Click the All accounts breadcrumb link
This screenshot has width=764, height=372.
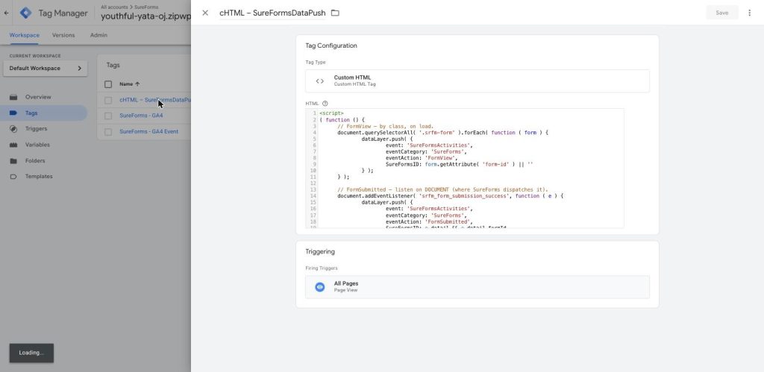click(114, 7)
